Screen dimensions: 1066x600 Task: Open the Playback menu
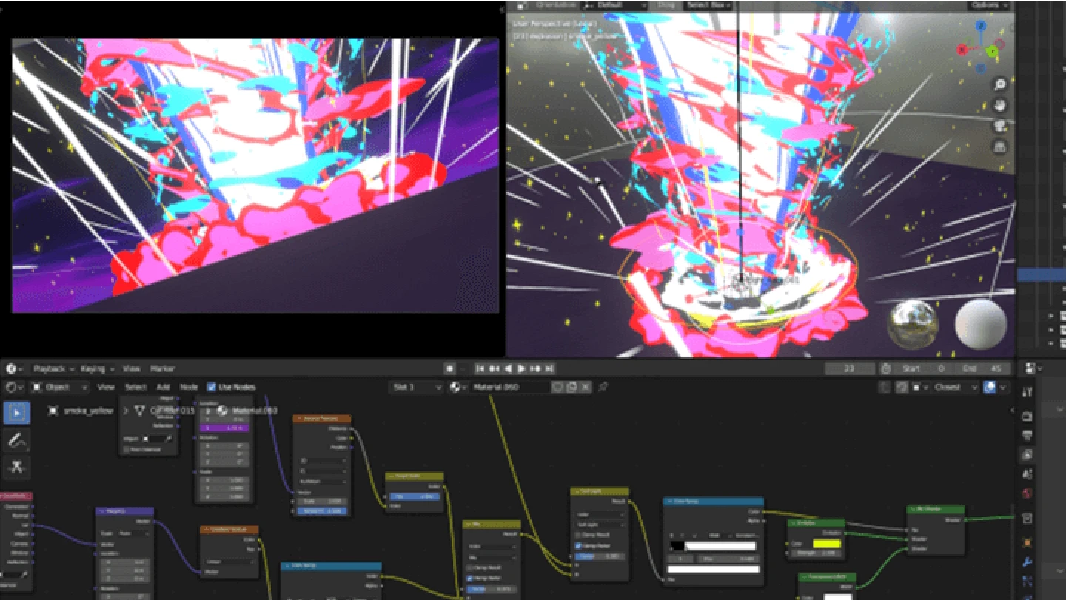(x=53, y=368)
